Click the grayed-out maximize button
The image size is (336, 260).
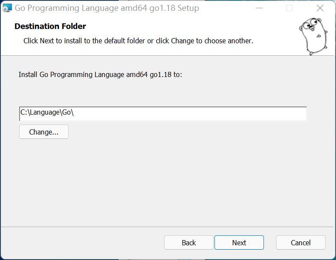pyautogui.click(x=289, y=8)
